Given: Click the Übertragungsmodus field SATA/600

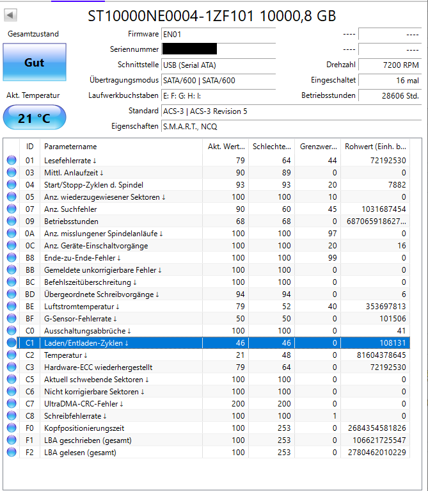Looking at the screenshot, I should tap(218, 80).
